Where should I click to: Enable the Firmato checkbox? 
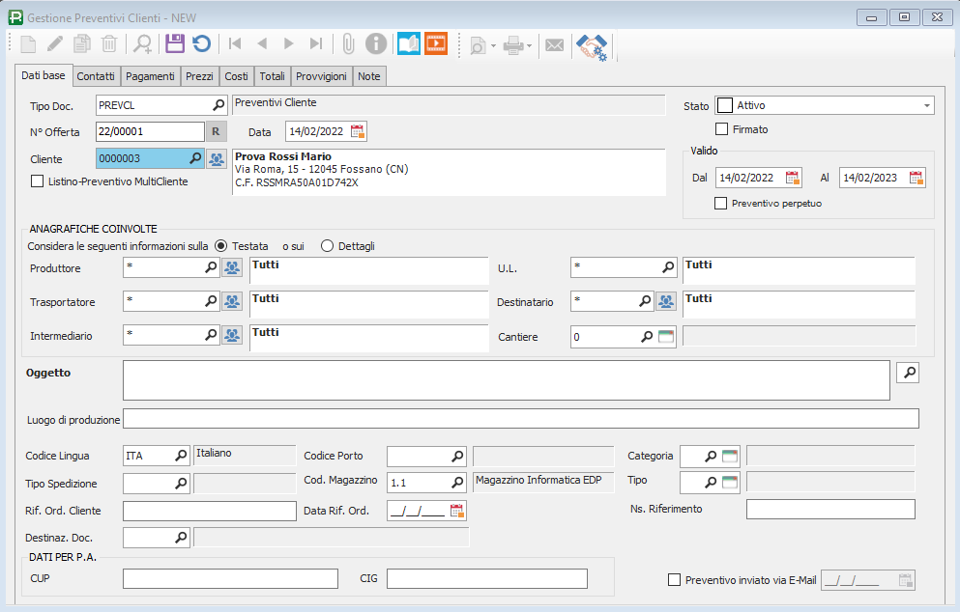721,128
